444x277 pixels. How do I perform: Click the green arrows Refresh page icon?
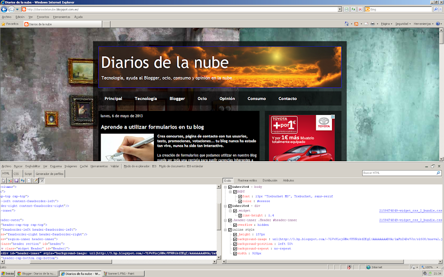353,9
